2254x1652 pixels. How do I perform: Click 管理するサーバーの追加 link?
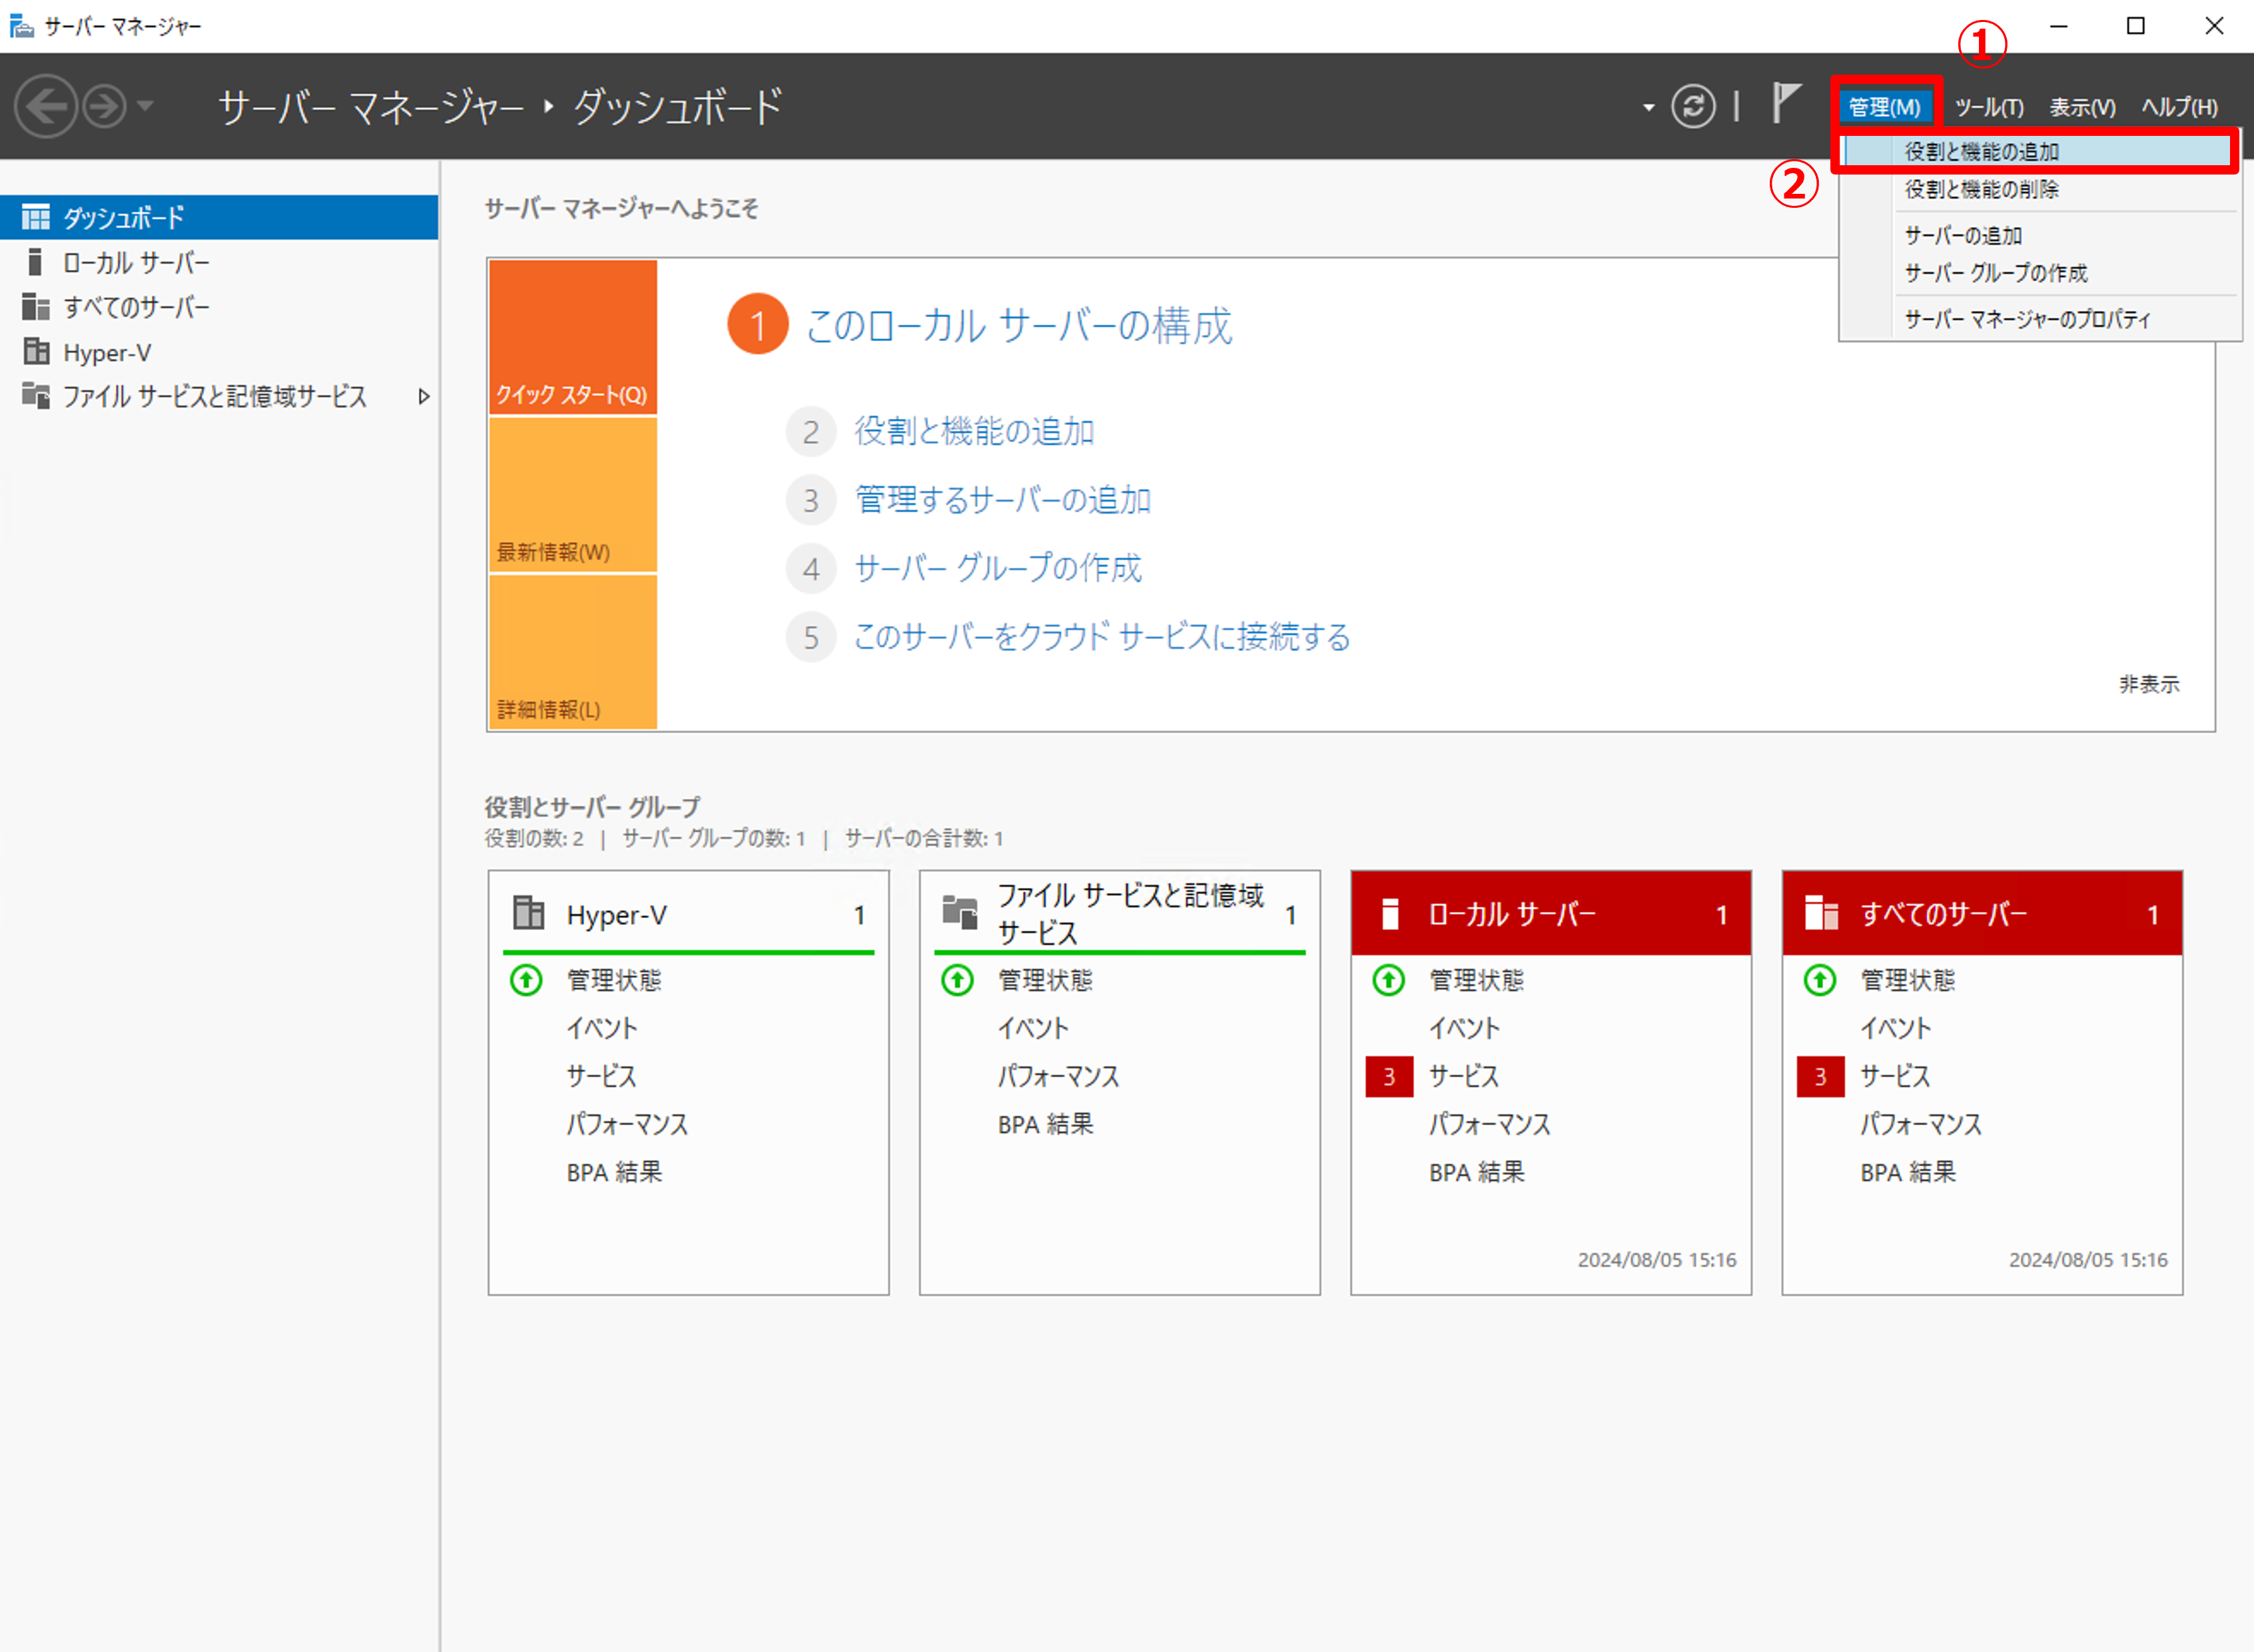click(1003, 499)
